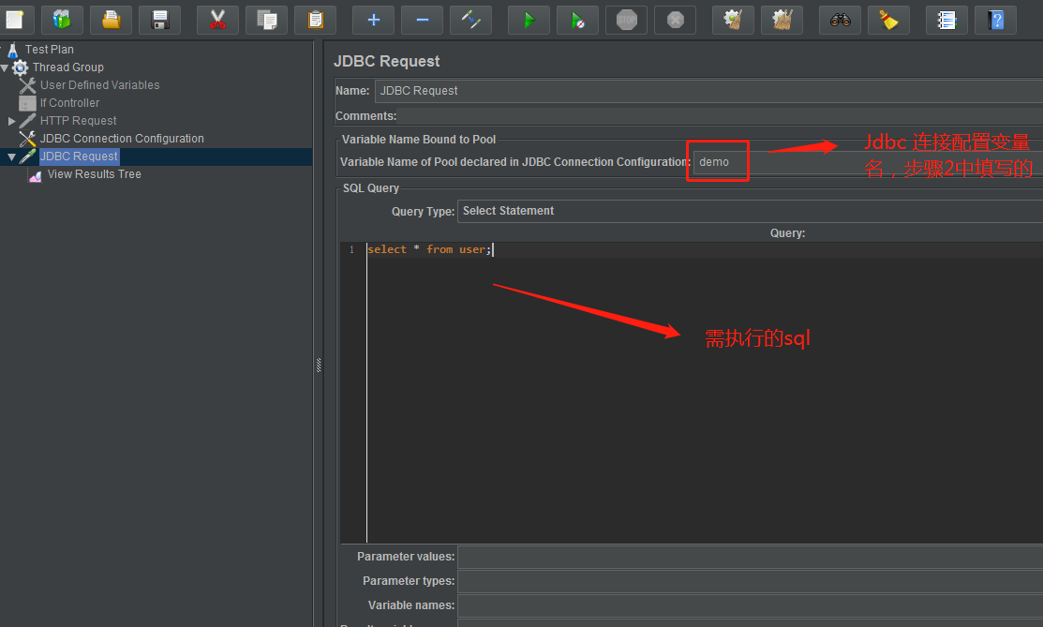Paste element using clipboard icon
This screenshot has width=1043, height=627.
click(315, 19)
